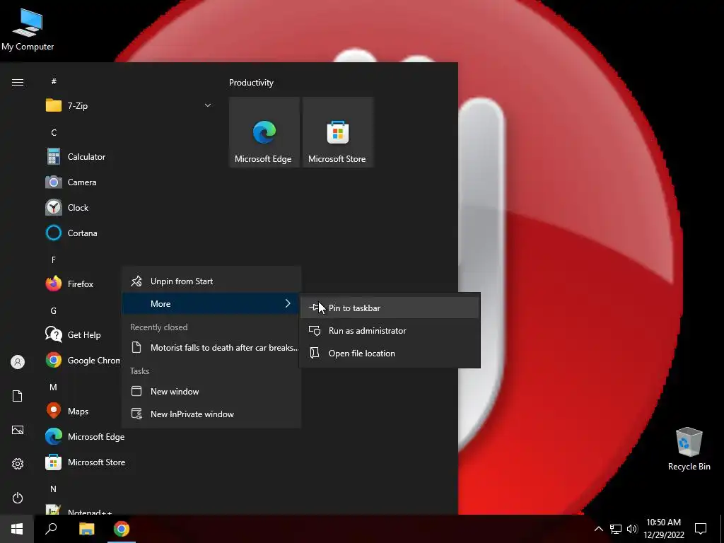This screenshot has height=543, width=724.
Task: Open recently closed Motorist falls to death page
Action: coord(211,348)
